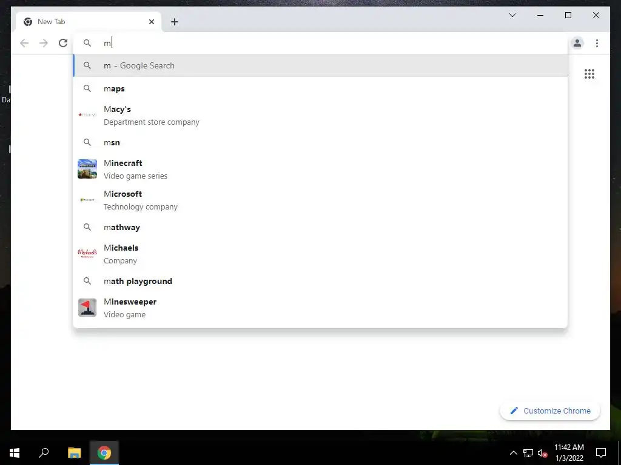Open the clock showing 11:42 AM
Viewport: 621px width, 465px height.
(569, 453)
